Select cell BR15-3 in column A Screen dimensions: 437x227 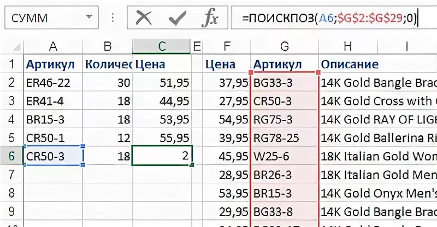(x=53, y=119)
